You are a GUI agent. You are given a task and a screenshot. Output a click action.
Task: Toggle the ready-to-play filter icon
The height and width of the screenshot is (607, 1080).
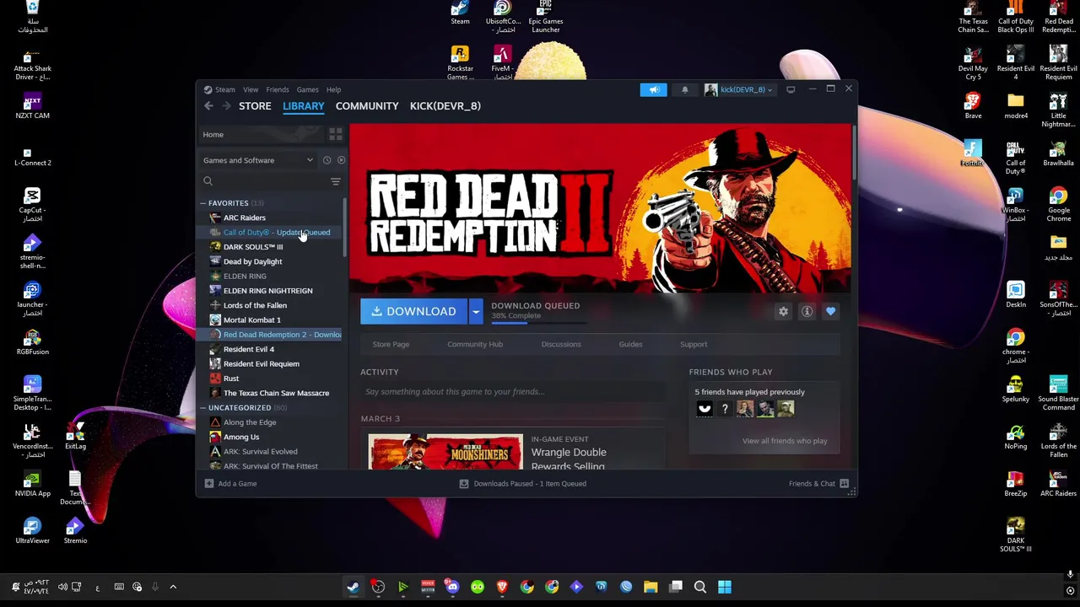(341, 160)
